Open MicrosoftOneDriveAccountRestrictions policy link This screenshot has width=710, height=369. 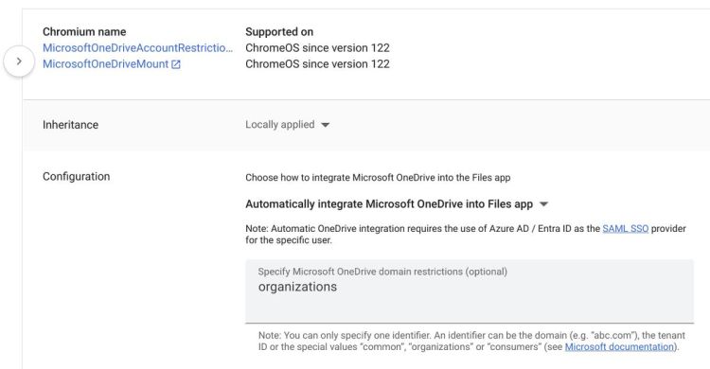137,48
